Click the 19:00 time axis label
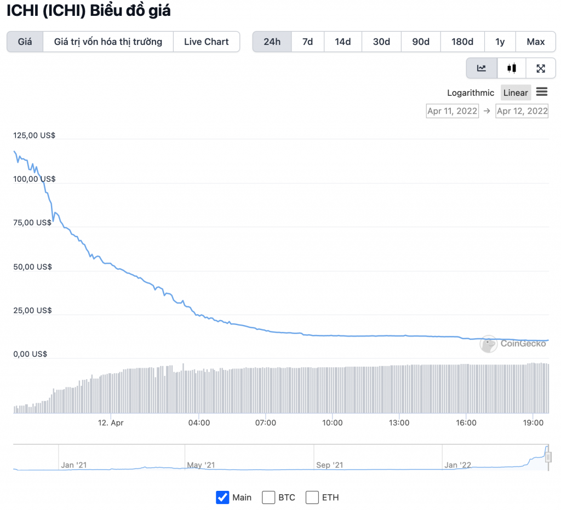Viewport: 561px width, 510px height. 533,423
